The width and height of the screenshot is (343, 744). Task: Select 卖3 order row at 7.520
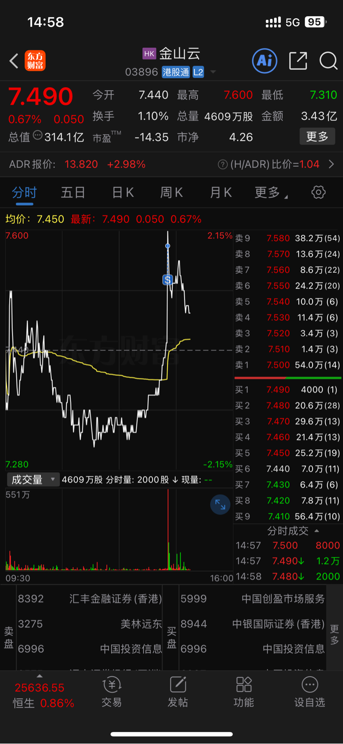(x=288, y=333)
